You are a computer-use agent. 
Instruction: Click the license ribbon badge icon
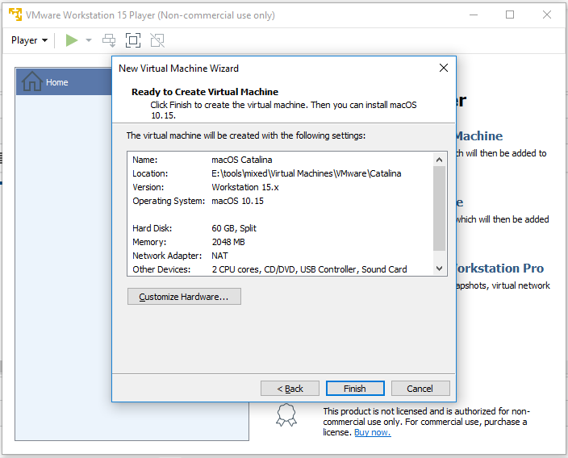(286, 415)
